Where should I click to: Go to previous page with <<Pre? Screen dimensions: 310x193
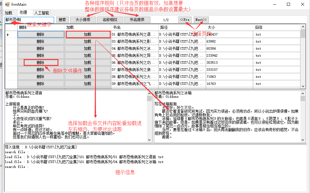click(185, 20)
